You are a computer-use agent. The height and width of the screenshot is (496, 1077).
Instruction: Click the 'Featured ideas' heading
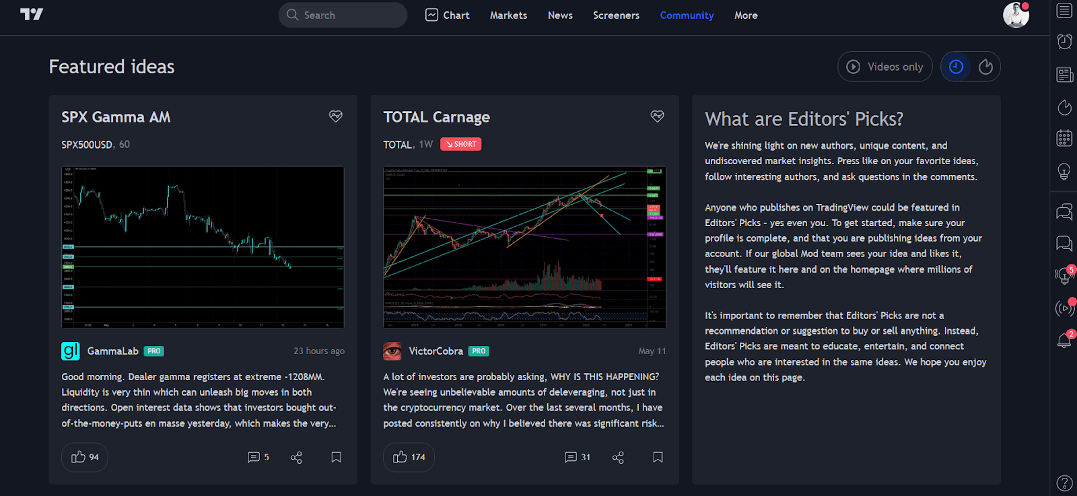[112, 67]
